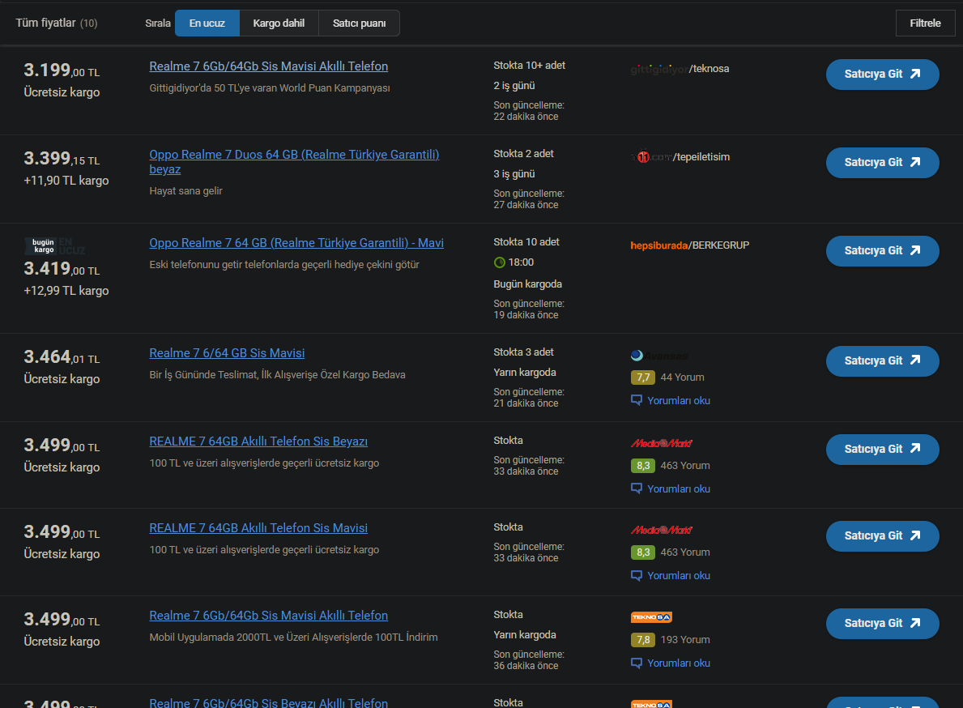
Task: Go to seller for Teknosa 193 Yorum offer
Action: pyautogui.click(x=882, y=623)
